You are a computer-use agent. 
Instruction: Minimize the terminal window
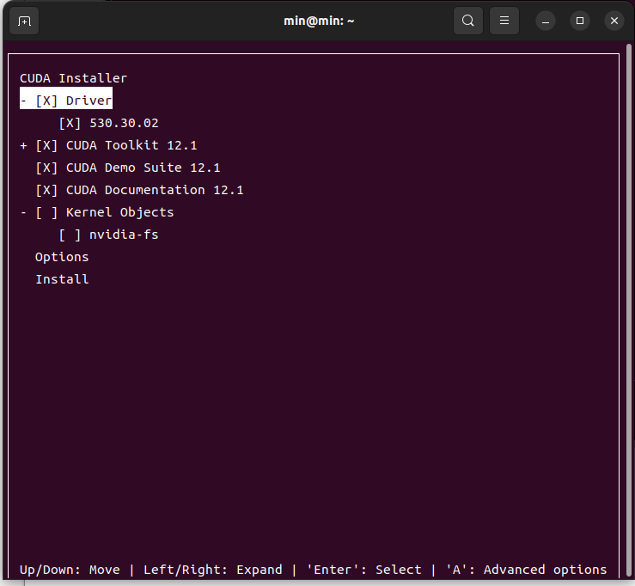(x=546, y=21)
